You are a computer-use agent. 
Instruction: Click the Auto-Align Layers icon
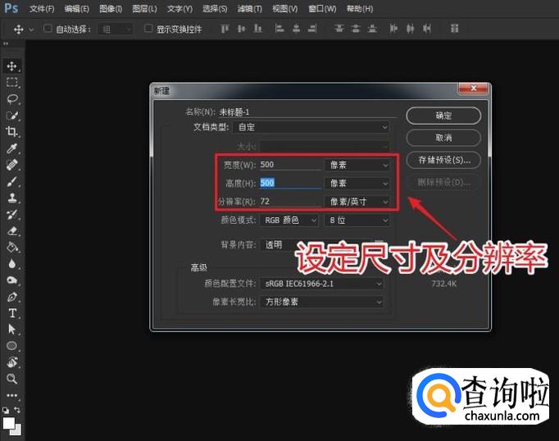point(455,29)
